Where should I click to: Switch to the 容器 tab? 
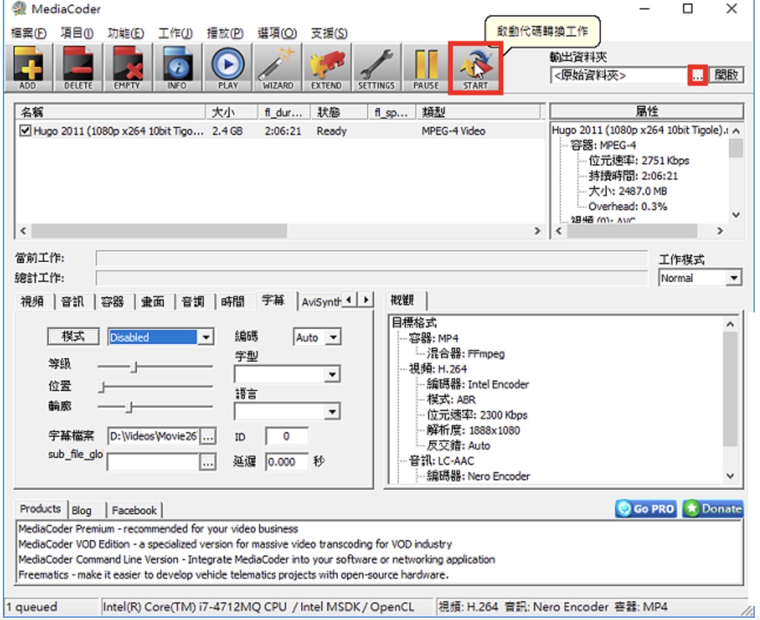coord(113,301)
